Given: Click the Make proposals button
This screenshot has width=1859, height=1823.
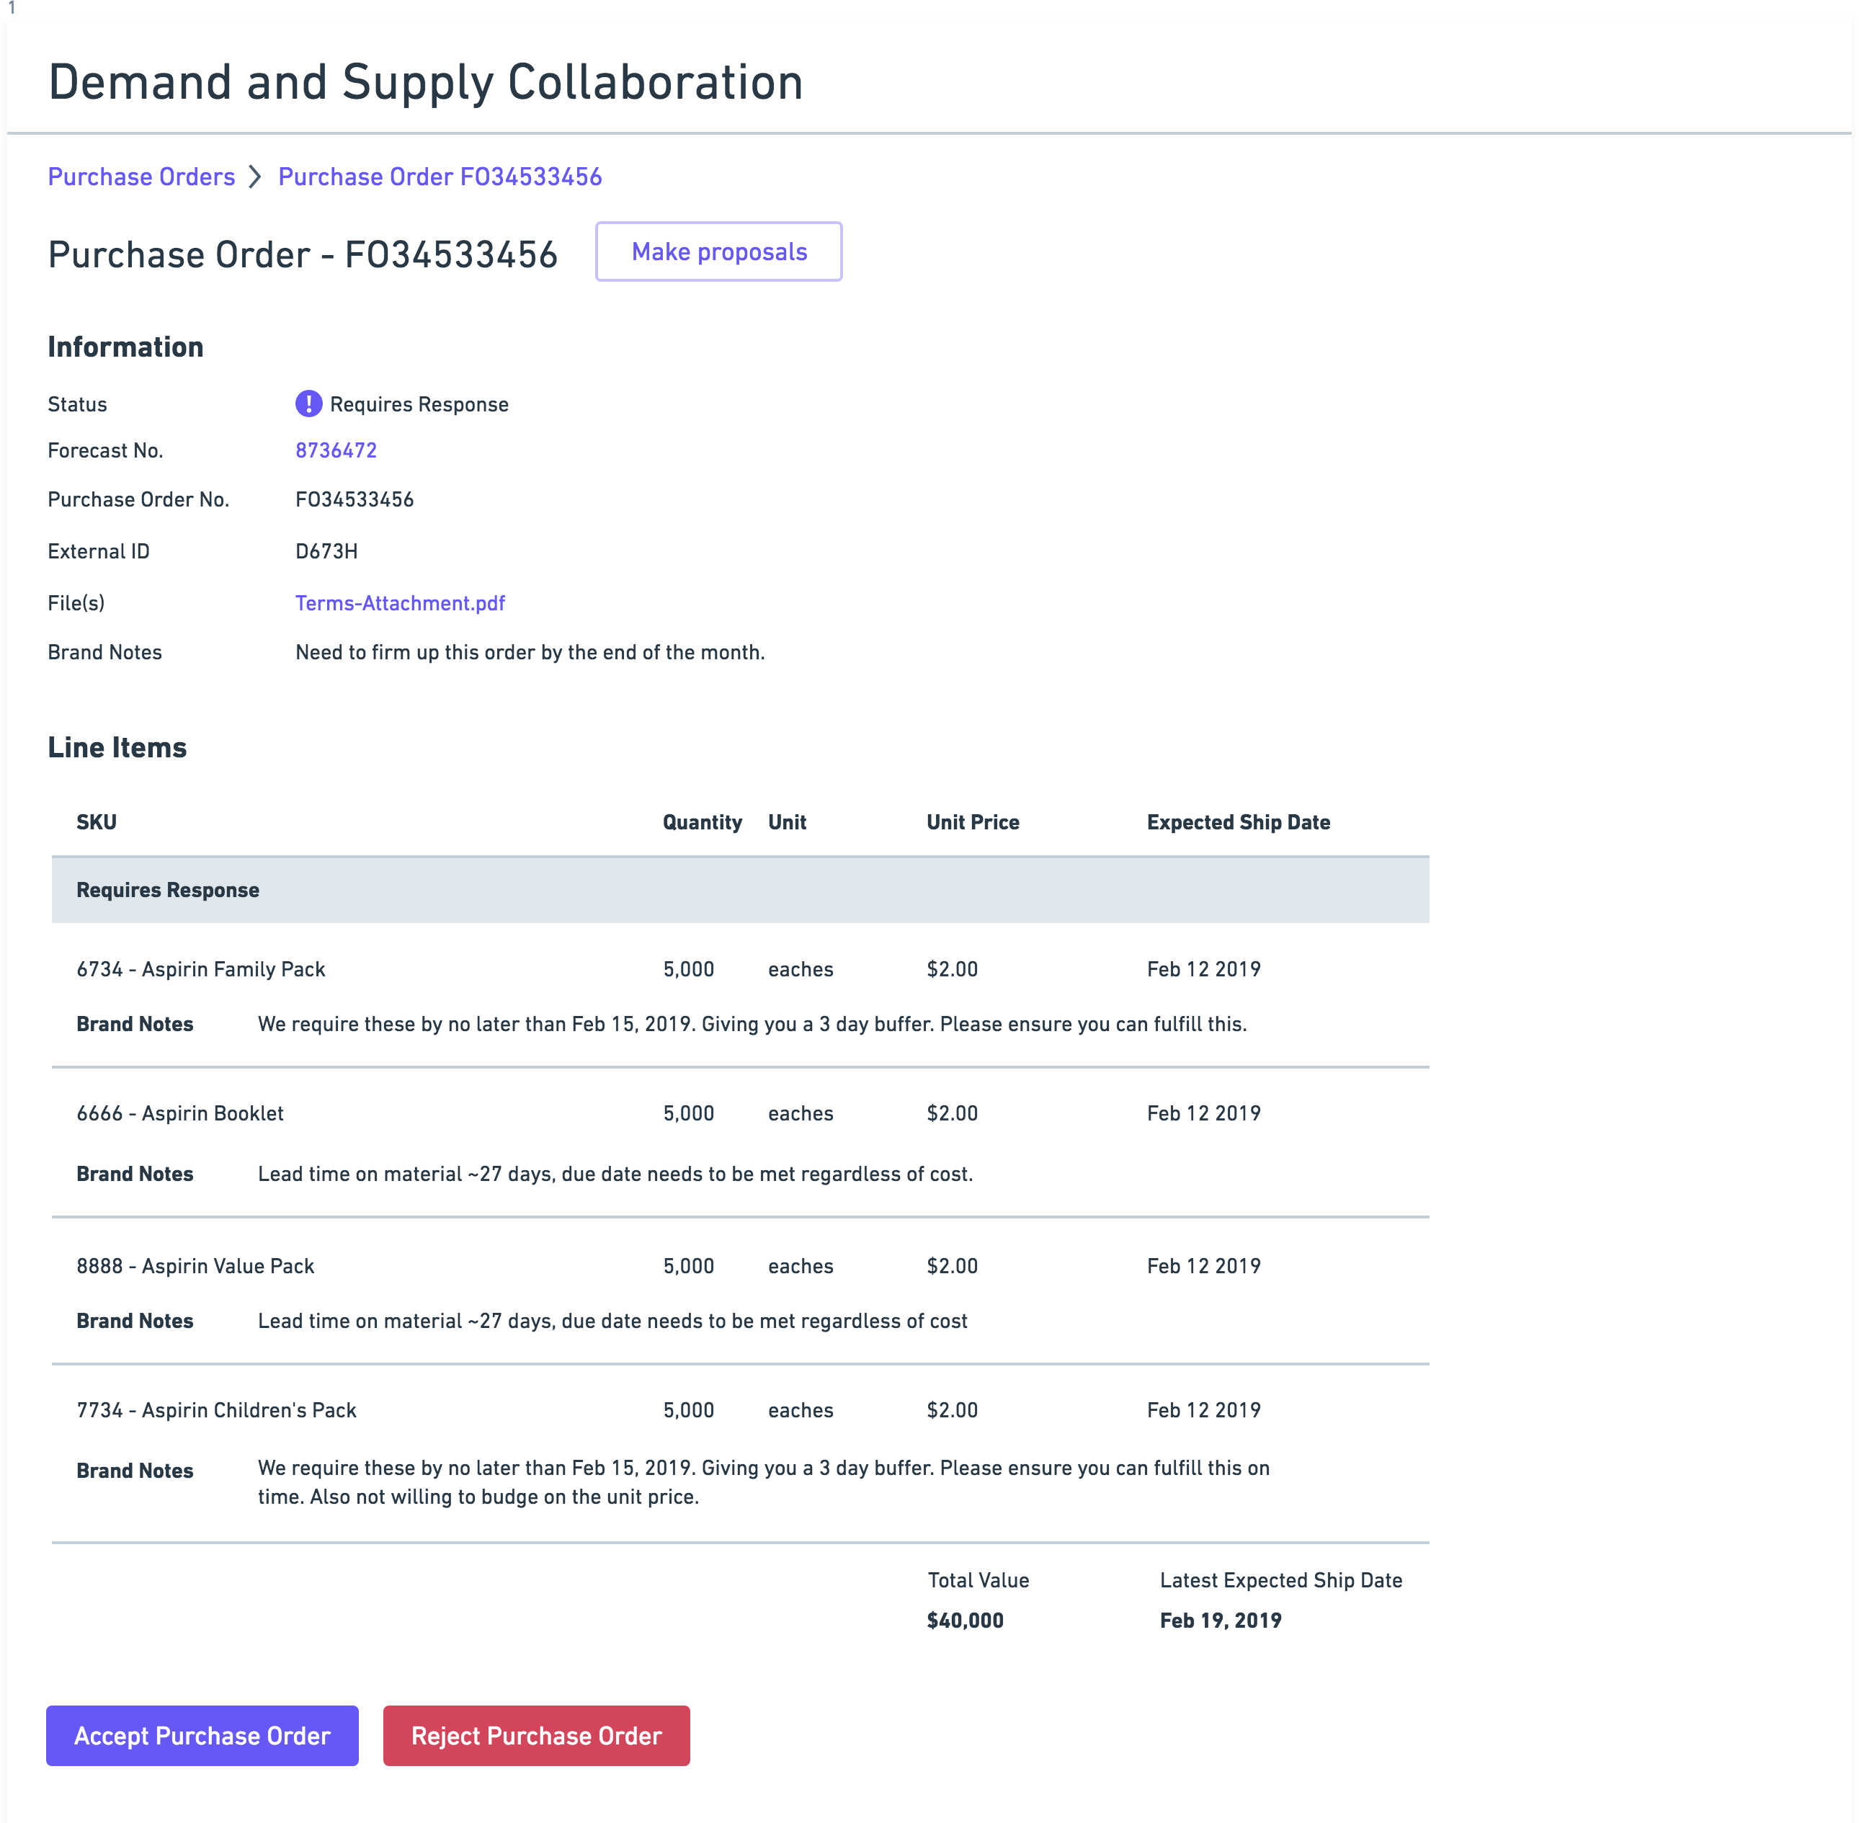Looking at the screenshot, I should pyautogui.click(x=719, y=251).
